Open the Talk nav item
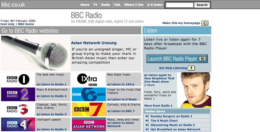This screenshot has height=132, width=260. point(117,5)
